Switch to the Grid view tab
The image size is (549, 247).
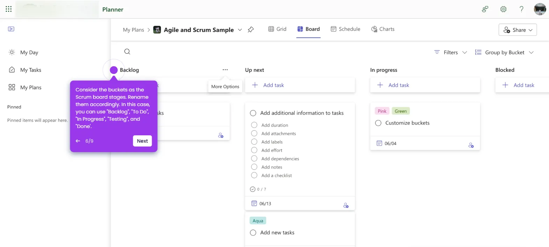click(277, 29)
